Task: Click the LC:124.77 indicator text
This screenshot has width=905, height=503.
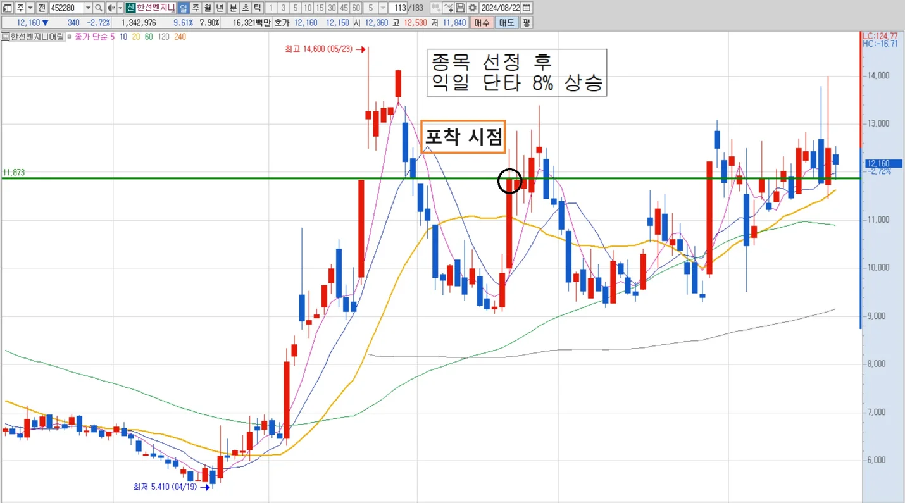Action: click(880, 36)
